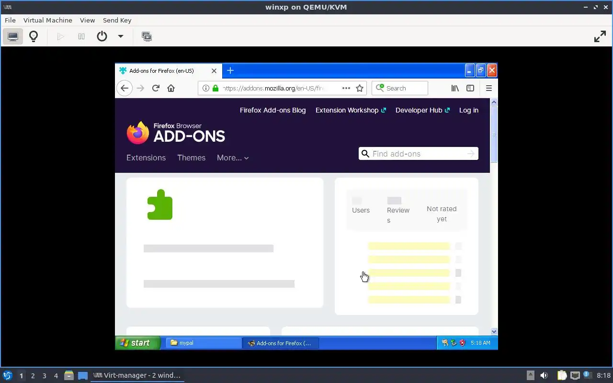The image size is (613, 383).
Task: Open the View menu
Action: pyautogui.click(x=87, y=20)
